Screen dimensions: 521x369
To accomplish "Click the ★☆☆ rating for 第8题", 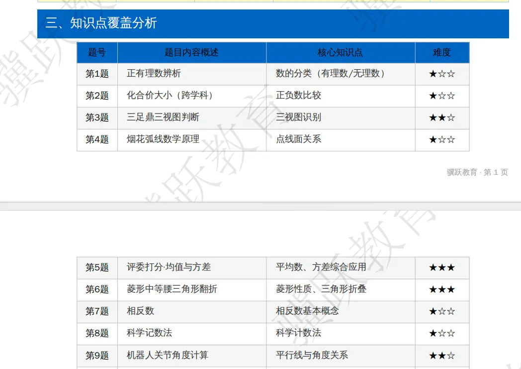I will [x=441, y=334].
